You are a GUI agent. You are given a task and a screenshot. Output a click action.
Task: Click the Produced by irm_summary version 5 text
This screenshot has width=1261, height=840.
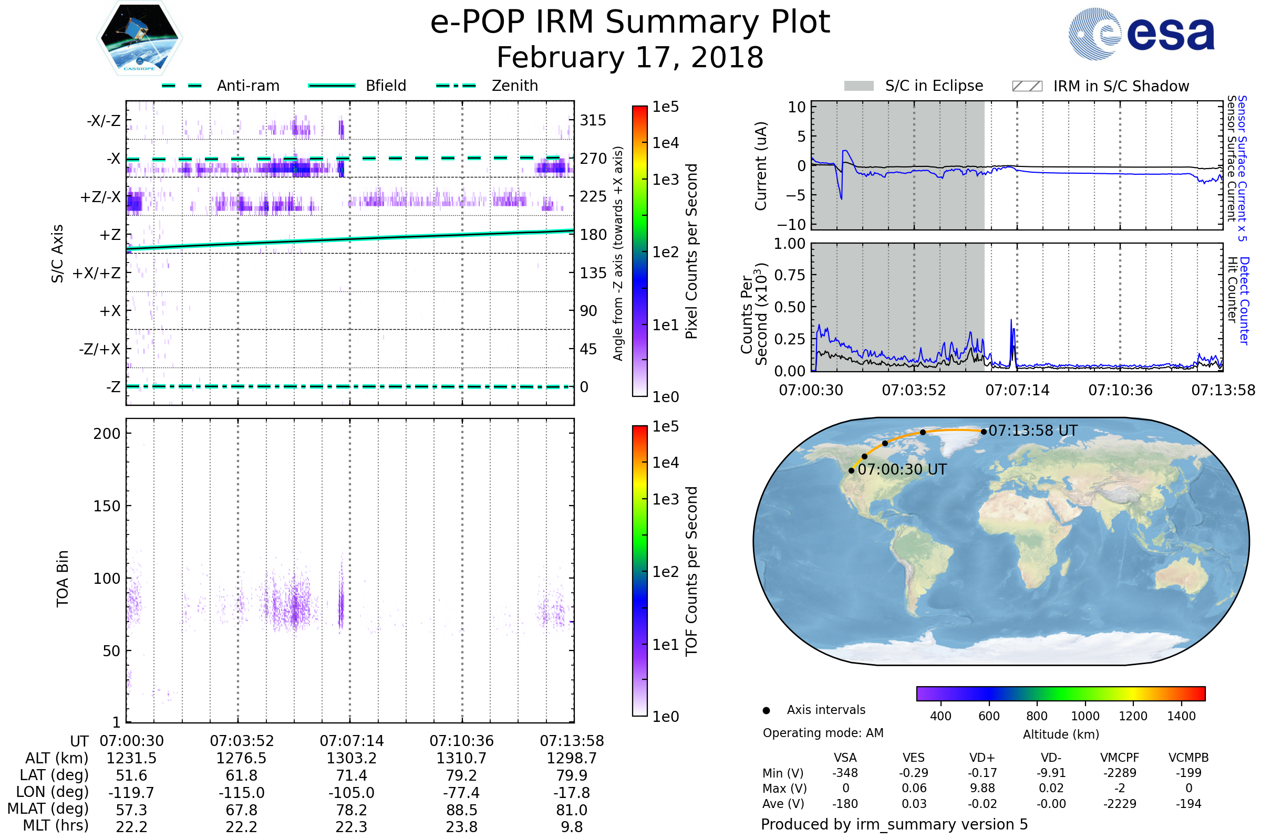pos(894,824)
